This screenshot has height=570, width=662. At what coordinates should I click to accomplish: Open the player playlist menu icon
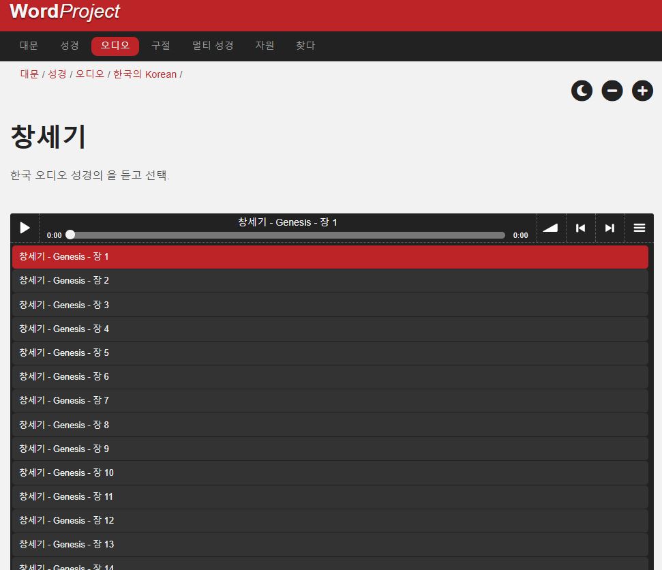[639, 228]
